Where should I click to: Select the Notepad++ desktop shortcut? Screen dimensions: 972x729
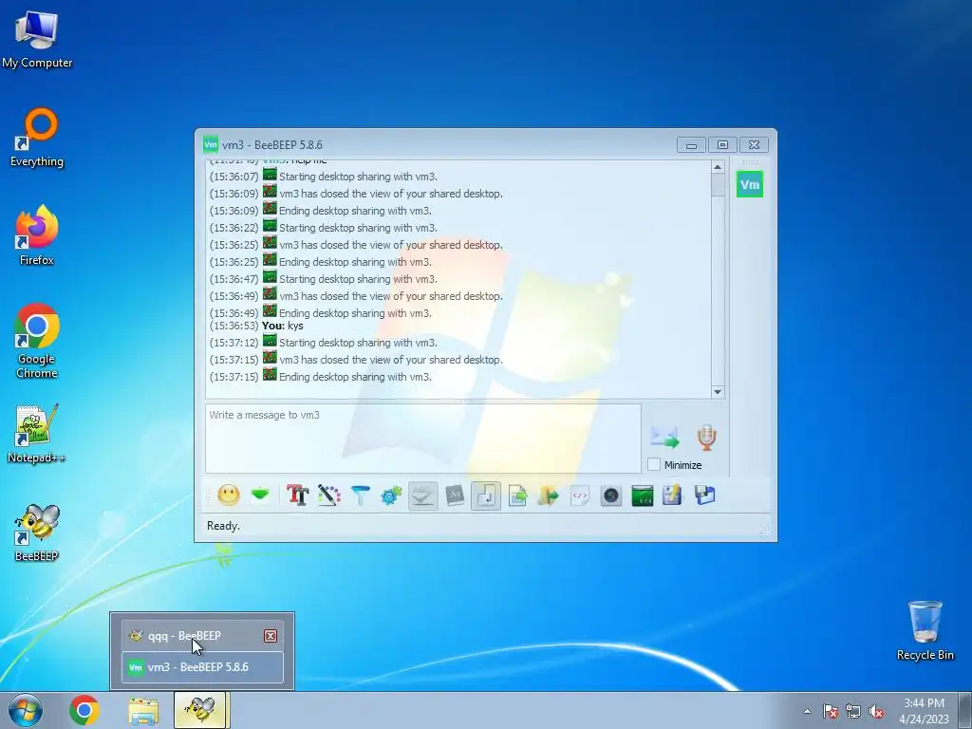coord(37,433)
